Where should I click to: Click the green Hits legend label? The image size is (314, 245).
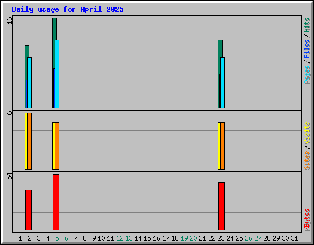(307, 25)
